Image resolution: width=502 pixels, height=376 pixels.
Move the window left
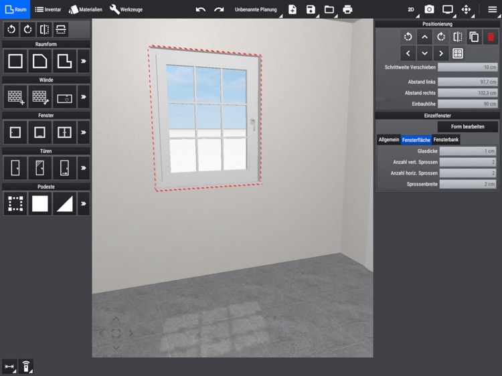pos(408,54)
